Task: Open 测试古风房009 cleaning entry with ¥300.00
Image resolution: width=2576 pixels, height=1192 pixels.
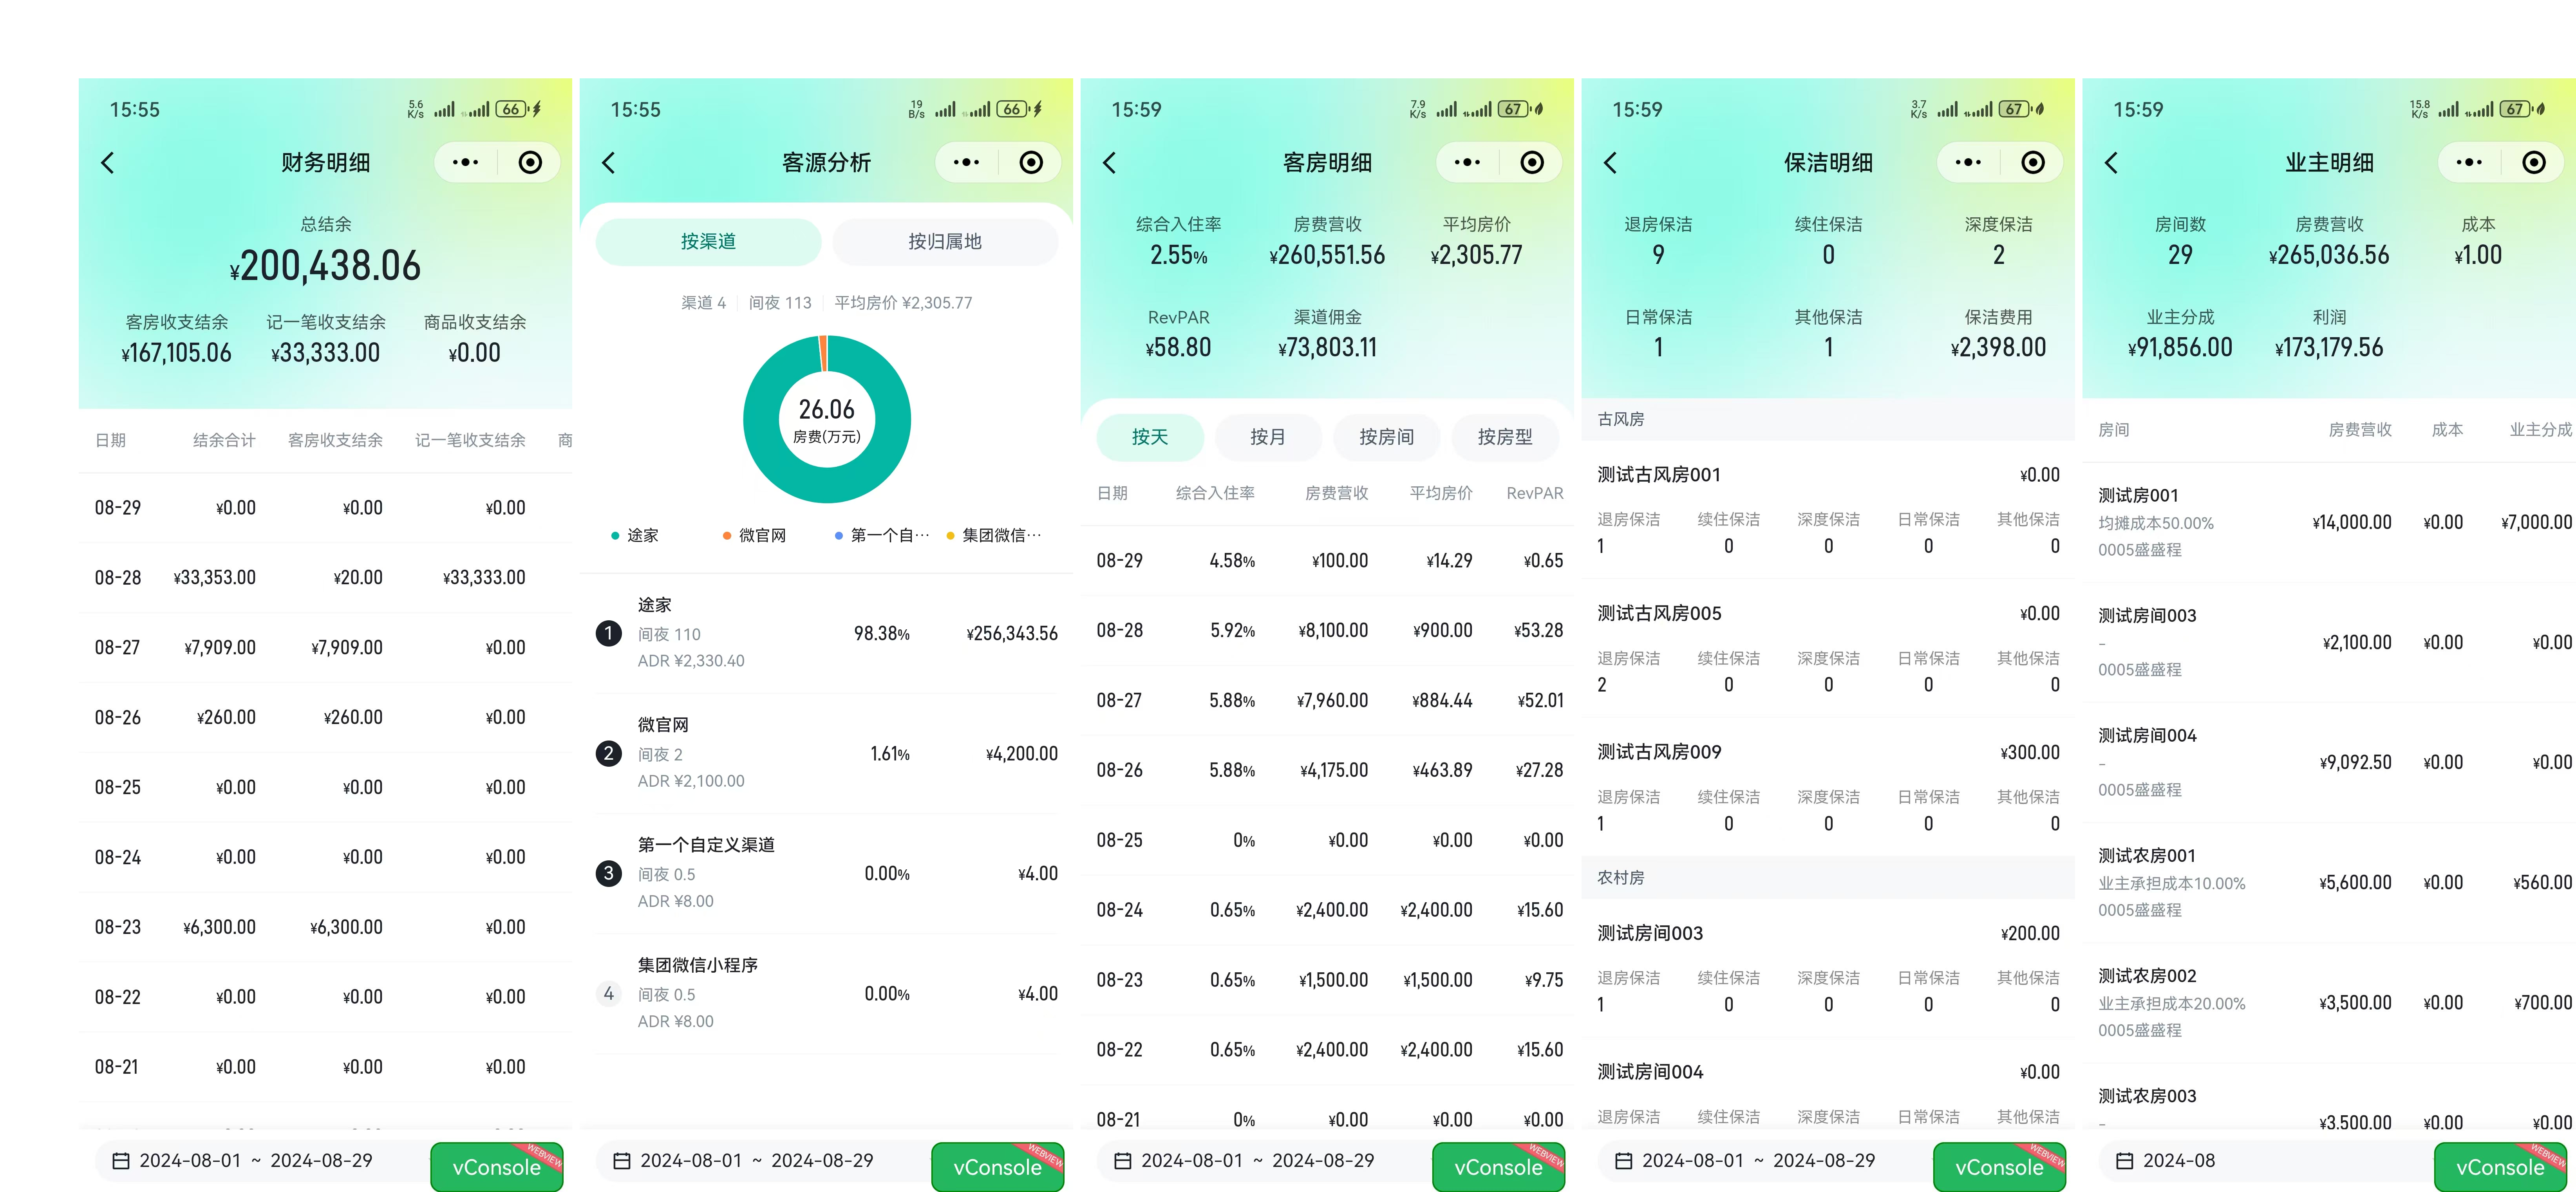Action: click(x=1828, y=788)
